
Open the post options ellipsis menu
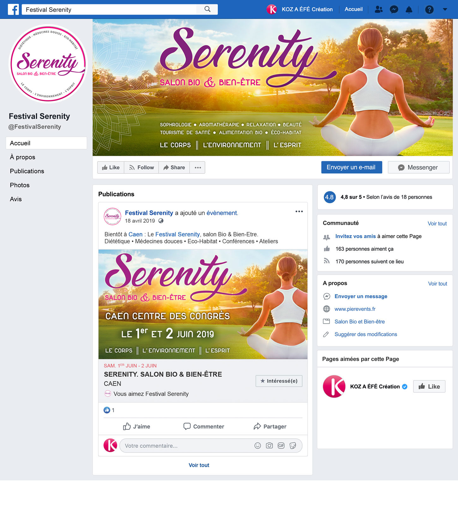[299, 211]
